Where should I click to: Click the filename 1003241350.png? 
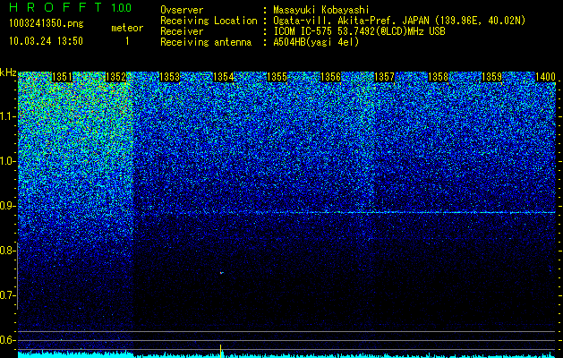[47, 23]
